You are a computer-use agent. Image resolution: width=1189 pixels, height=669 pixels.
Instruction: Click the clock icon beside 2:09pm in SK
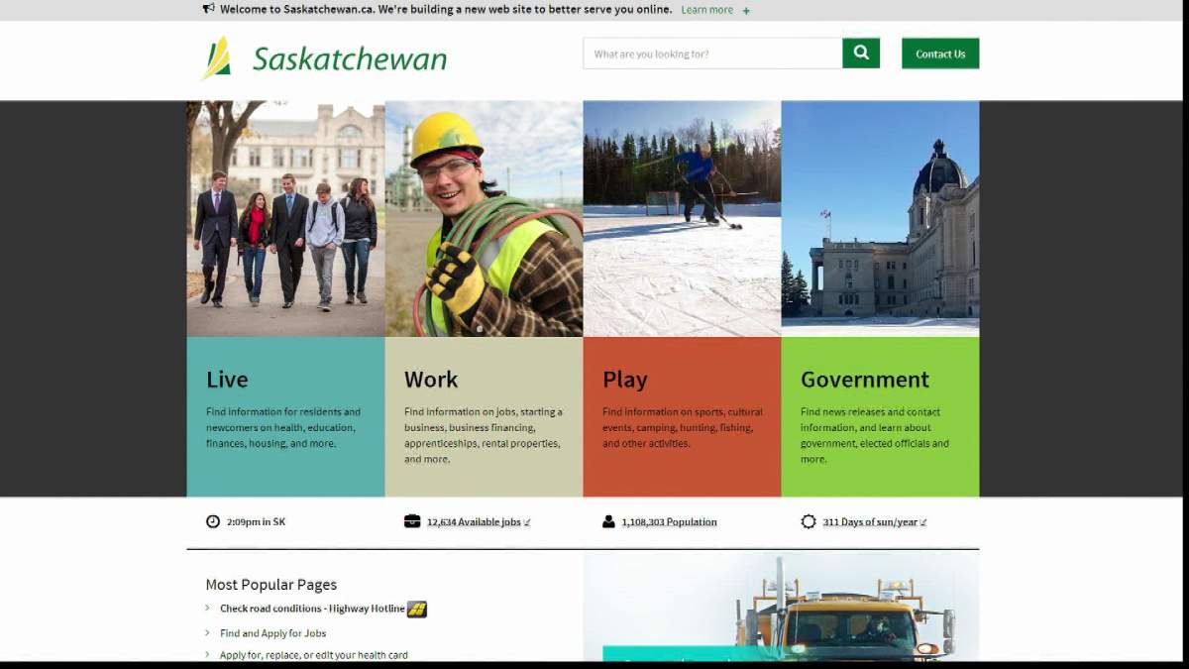(212, 520)
